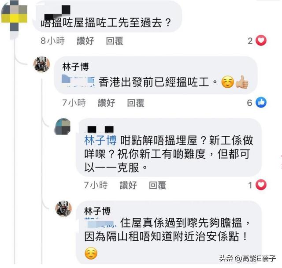282x268 pixels.
Task: Click 回覆 under the 8小時 comment
Action: 115,41
